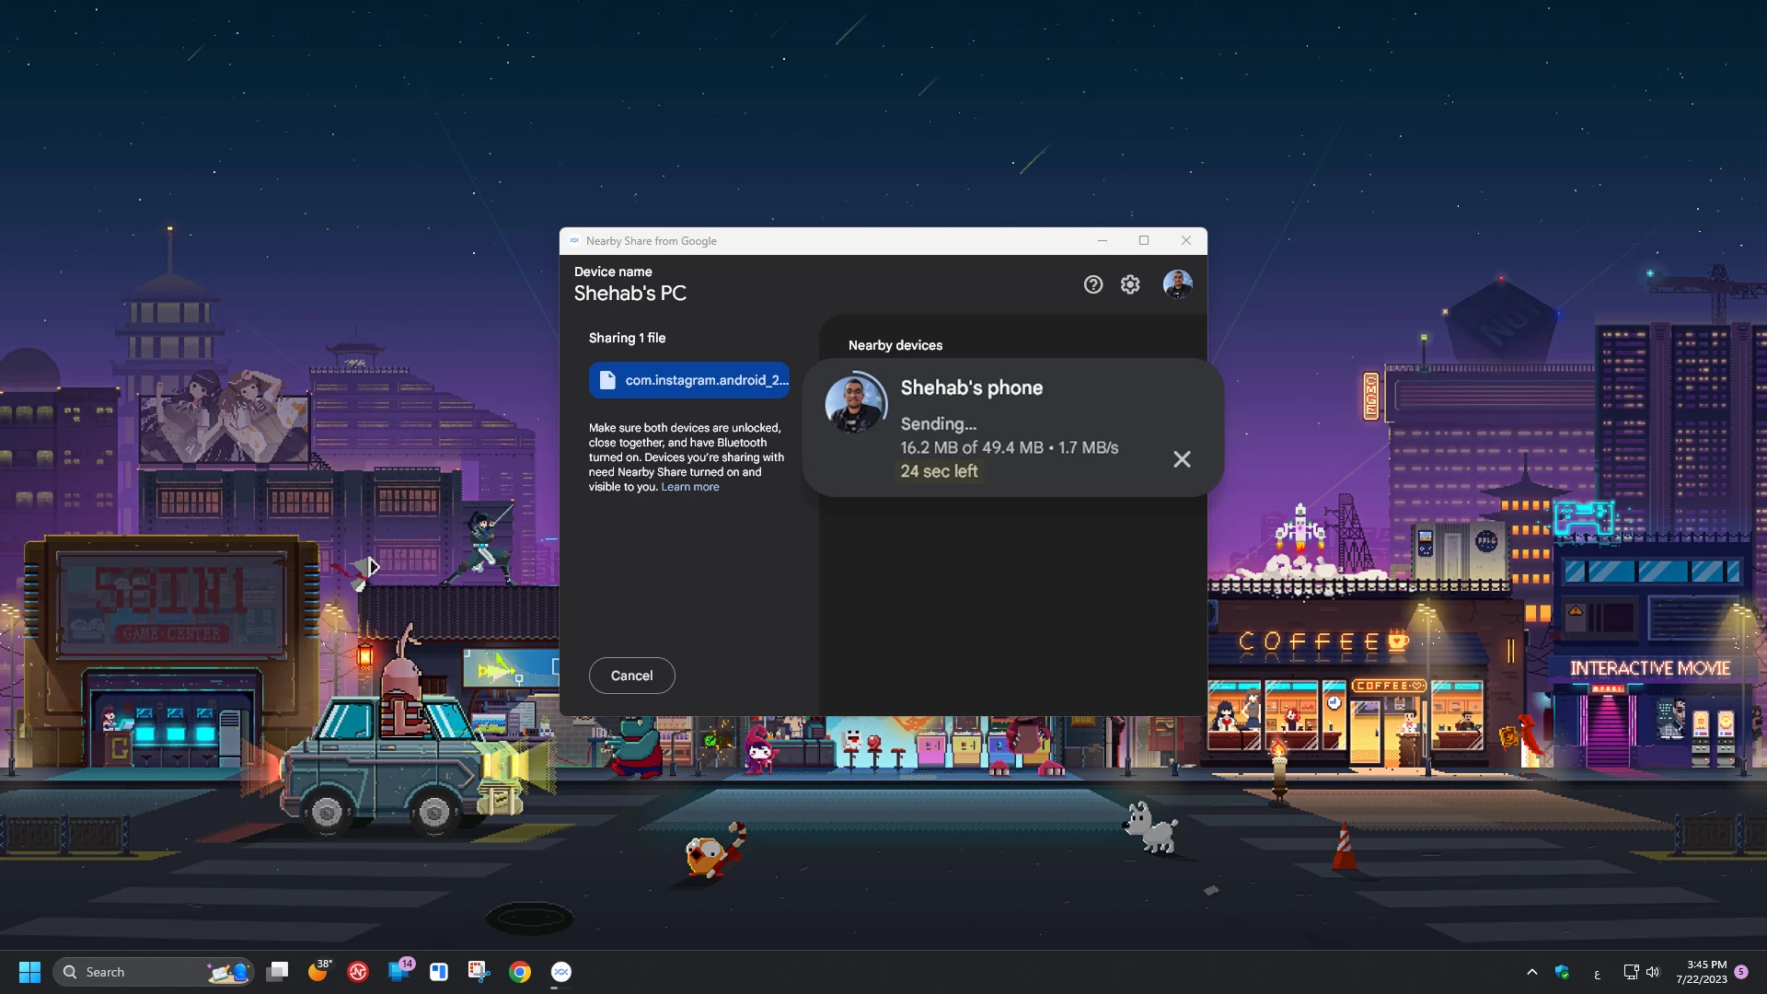Image resolution: width=1767 pixels, height=994 pixels.
Task: Click the Nearby Share icon in the window title bar
Action: (574, 241)
